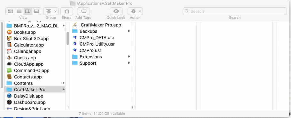Click the Share toolbar icon
Image resolution: width=291 pixels, height=118 pixels.
coord(67,11)
